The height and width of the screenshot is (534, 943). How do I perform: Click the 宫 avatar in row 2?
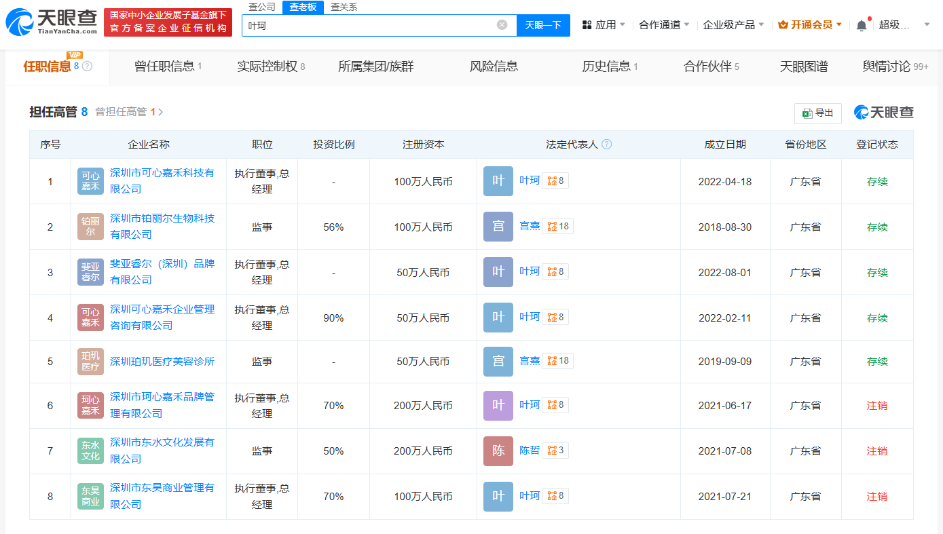pos(498,227)
